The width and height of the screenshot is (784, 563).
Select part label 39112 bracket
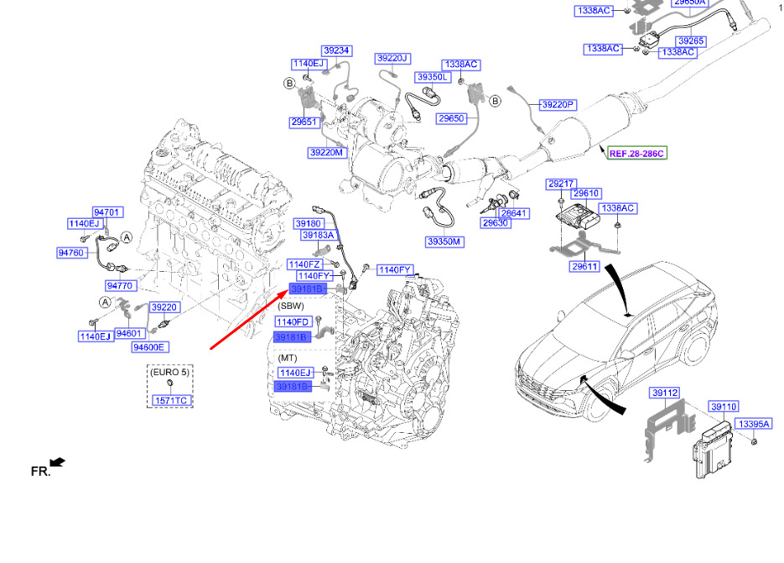(665, 393)
